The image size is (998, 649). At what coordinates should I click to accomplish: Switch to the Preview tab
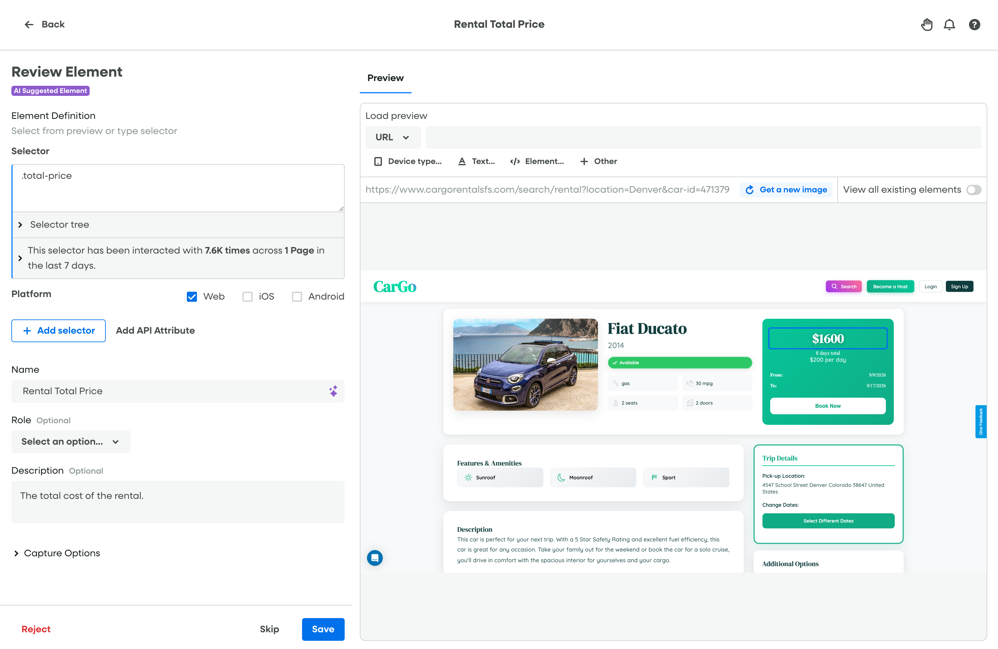[385, 78]
